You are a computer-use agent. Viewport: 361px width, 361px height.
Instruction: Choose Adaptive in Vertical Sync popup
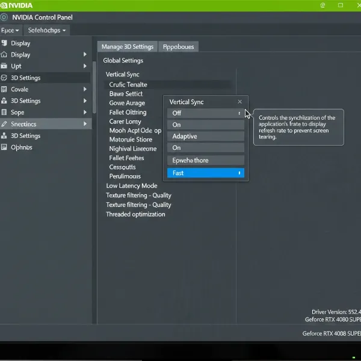[206, 136]
